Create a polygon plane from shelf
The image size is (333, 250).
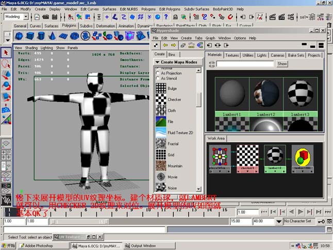pos(63,36)
